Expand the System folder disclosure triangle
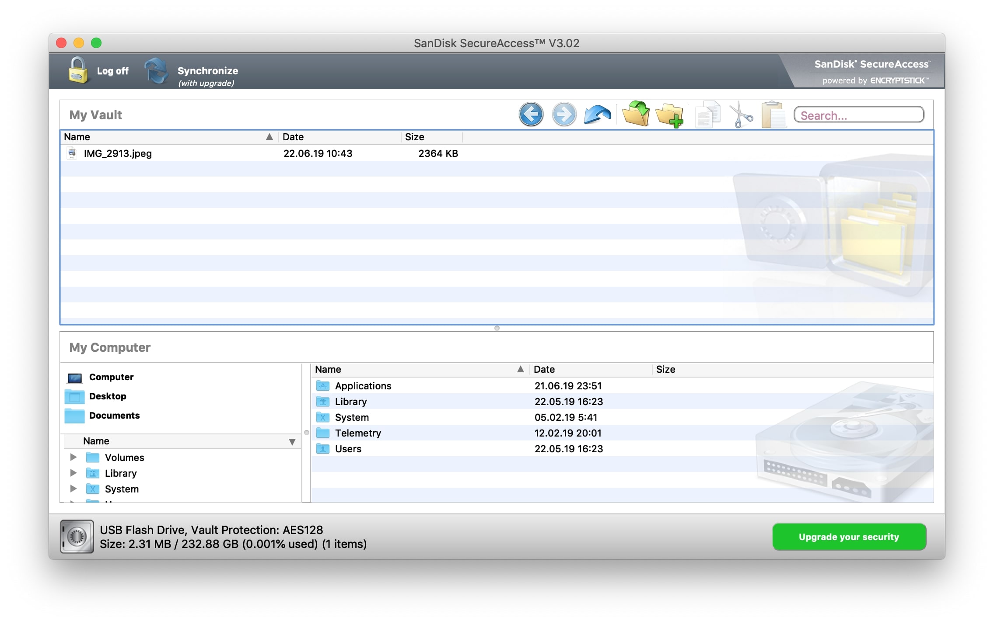Viewport: 994px width, 624px height. (x=73, y=489)
